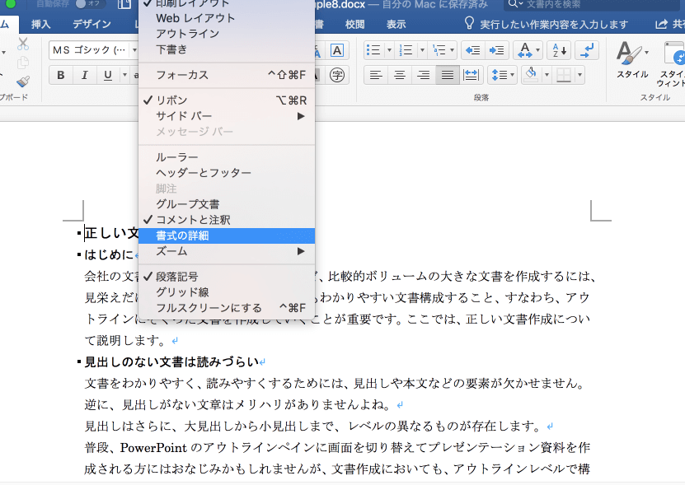
Task: Open the MS ゴシック font dropdown
Action: (x=134, y=50)
